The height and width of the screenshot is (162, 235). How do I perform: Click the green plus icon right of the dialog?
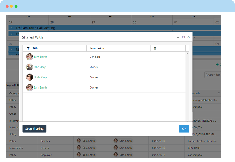click(x=217, y=65)
